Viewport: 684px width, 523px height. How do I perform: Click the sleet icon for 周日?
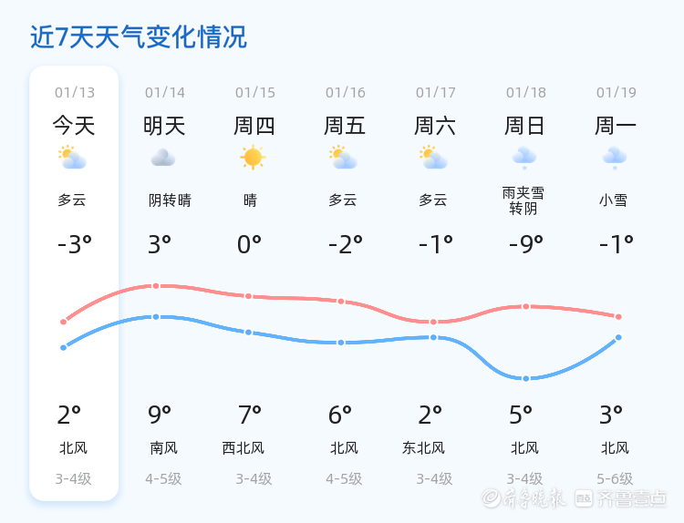click(x=523, y=158)
